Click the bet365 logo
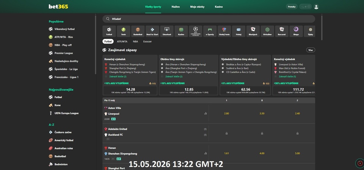The height and width of the screenshot is (170, 364). click(x=58, y=7)
